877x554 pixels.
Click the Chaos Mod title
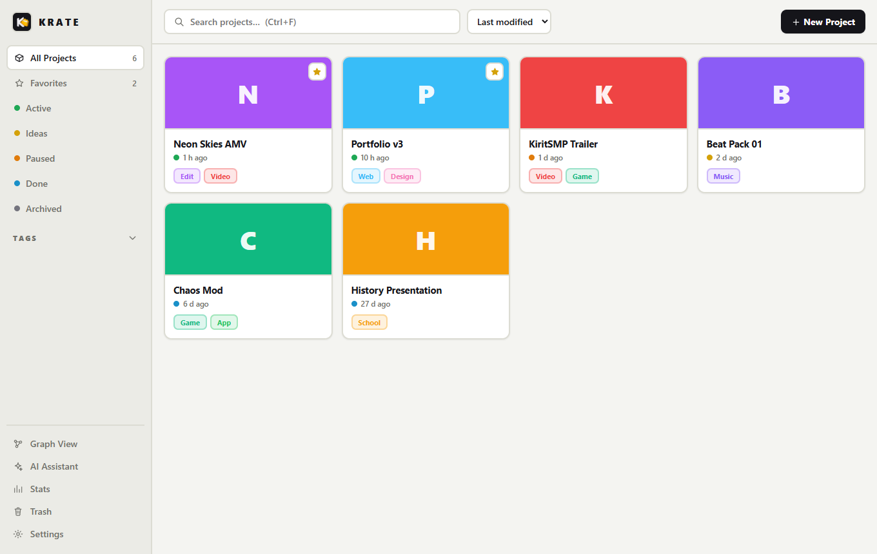[198, 291]
